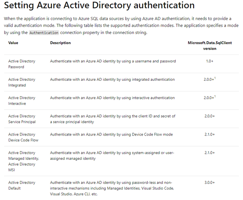Click the 'Active Directory Default' value cell
243x200 pixels.
[x=22, y=185]
